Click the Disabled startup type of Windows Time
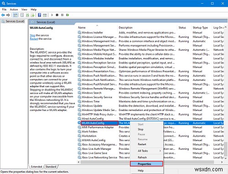Screen dimensions: 228x174 coord(198,101)
